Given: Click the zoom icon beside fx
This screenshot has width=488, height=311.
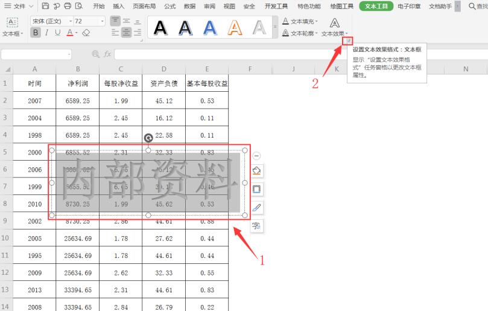Looking at the screenshot, I should [95, 54].
